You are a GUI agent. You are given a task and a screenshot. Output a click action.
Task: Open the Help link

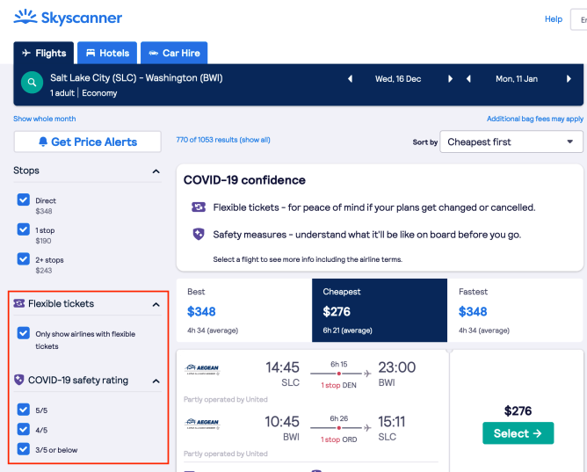[x=554, y=19]
